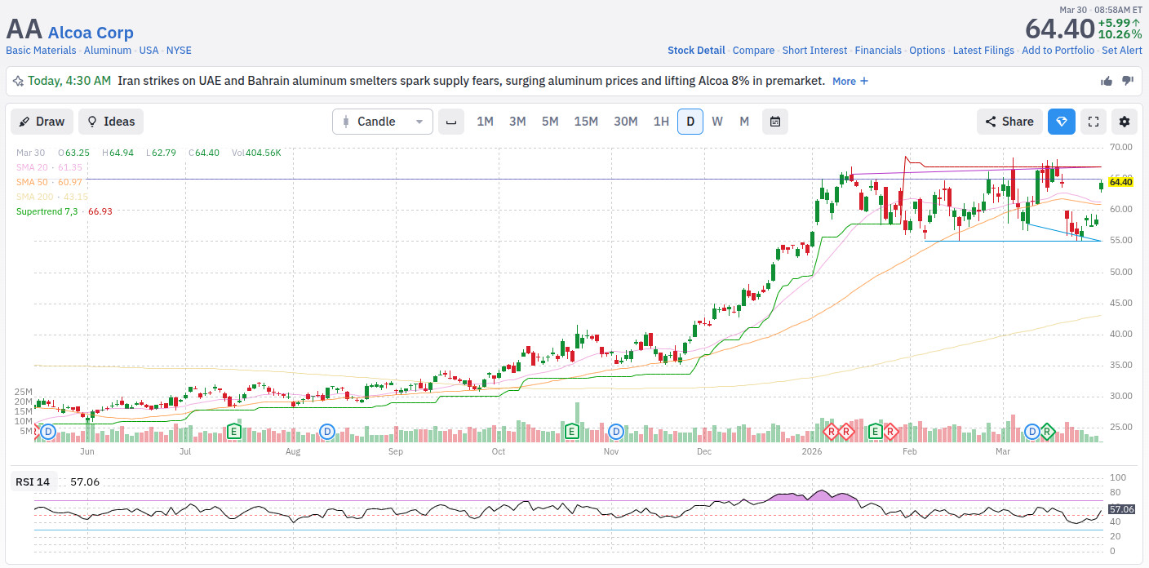The image size is (1149, 568).
Task: Enter fullscreen chart mode
Action: point(1094,122)
